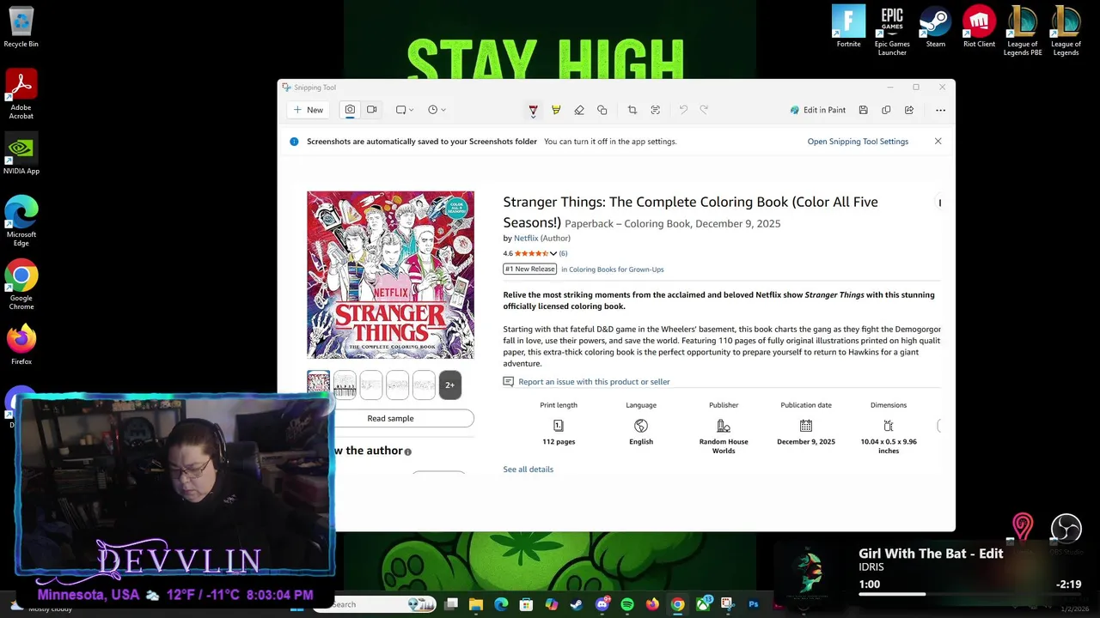
Task: Open Adobe Acrobat desktop shortcut
Action: 21,94
